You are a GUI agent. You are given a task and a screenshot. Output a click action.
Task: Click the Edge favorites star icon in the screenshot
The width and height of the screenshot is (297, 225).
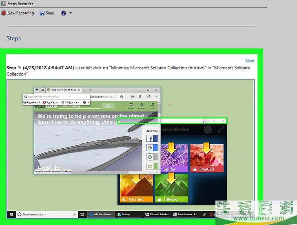pos(122,97)
